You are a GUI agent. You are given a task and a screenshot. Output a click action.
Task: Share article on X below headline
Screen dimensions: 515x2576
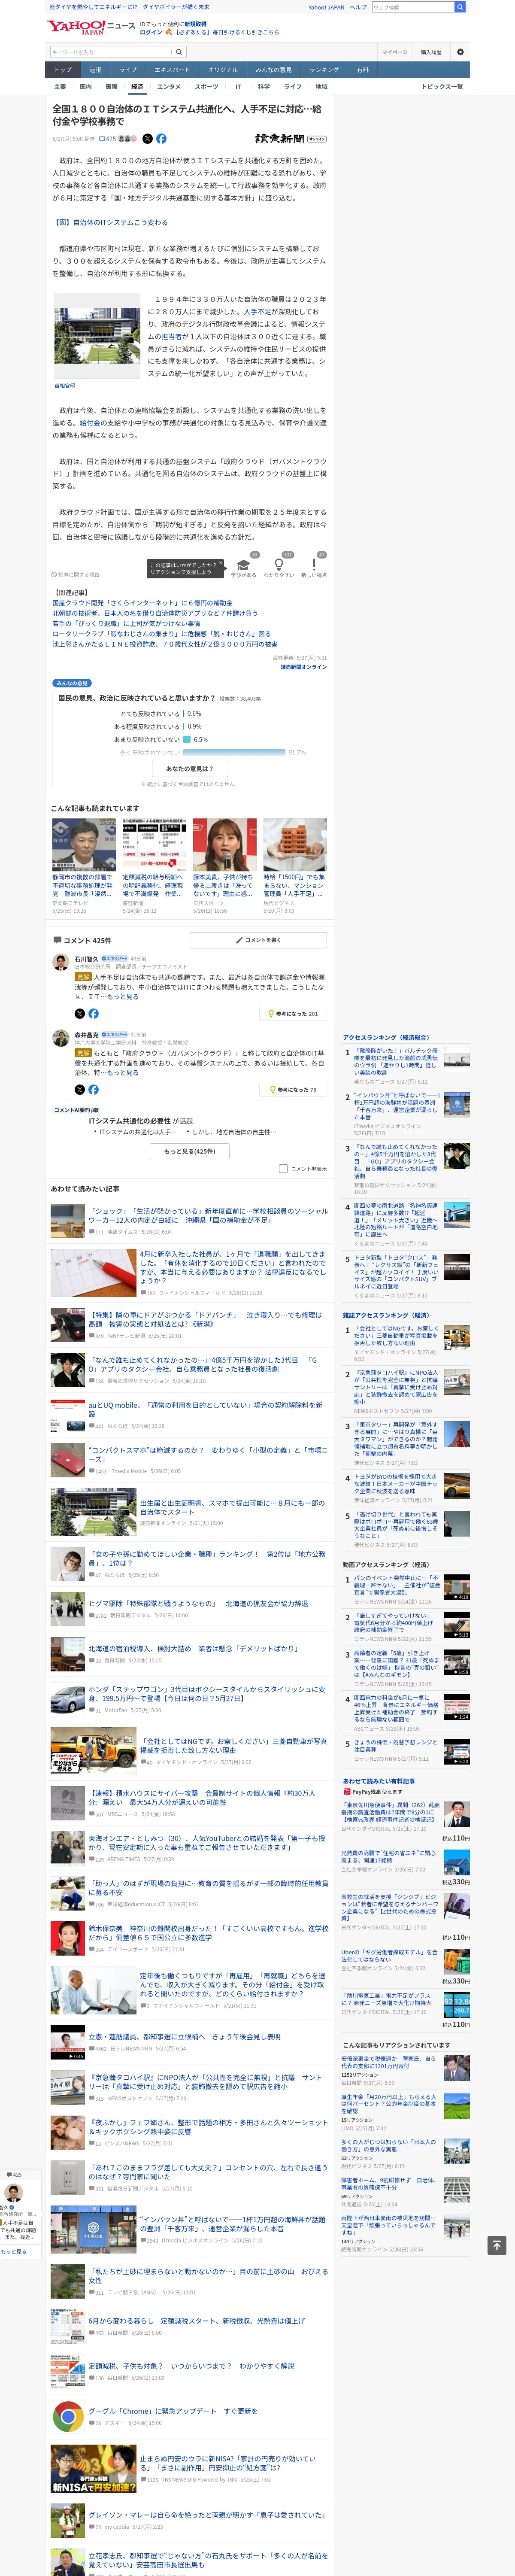pos(148,139)
